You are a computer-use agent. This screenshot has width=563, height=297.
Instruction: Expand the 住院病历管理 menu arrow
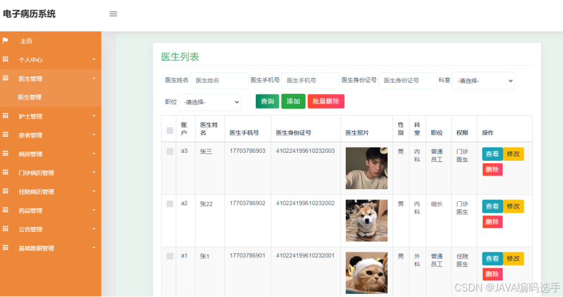pyautogui.click(x=94, y=191)
